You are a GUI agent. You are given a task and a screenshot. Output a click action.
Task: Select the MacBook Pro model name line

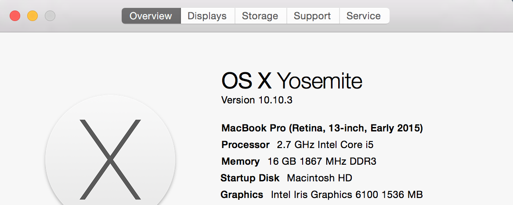pyautogui.click(x=322, y=128)
